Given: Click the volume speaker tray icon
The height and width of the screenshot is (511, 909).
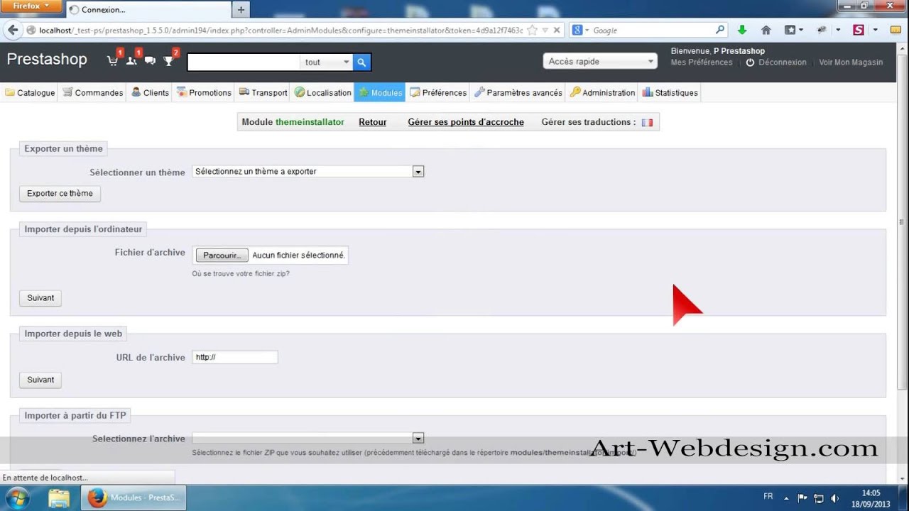Looking at the screenshot, I should pyautogui.click(x=834, y=498).
